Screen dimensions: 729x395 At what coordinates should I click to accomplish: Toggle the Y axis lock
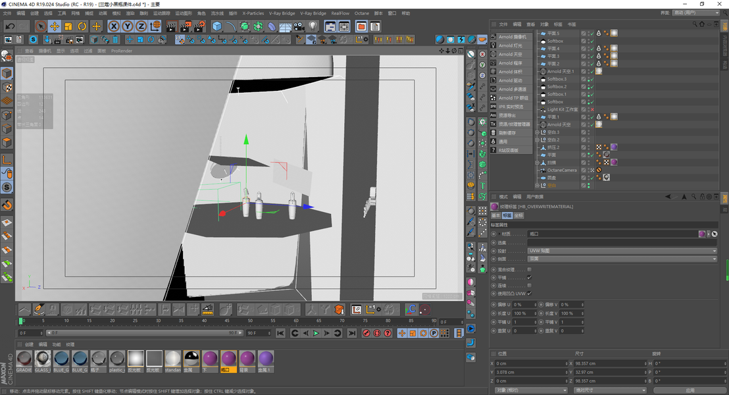[x=128, y=26]
